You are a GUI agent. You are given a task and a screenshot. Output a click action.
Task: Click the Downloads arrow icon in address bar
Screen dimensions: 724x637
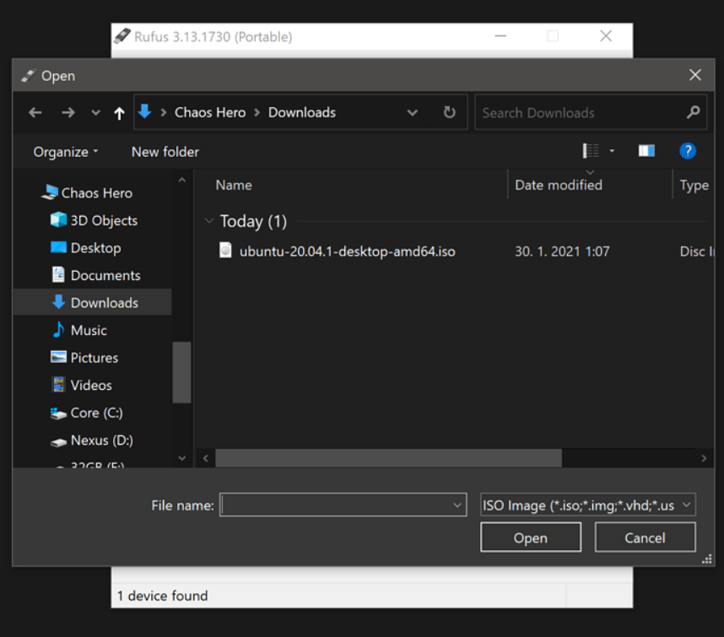[x=144, y=111]
